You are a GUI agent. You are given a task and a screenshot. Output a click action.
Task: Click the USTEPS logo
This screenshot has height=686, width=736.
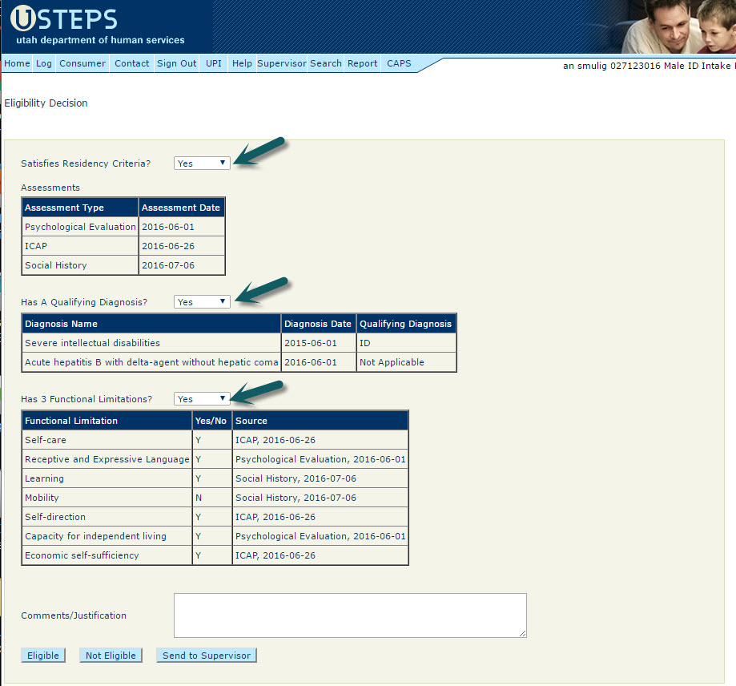click(x=64, y=20)
